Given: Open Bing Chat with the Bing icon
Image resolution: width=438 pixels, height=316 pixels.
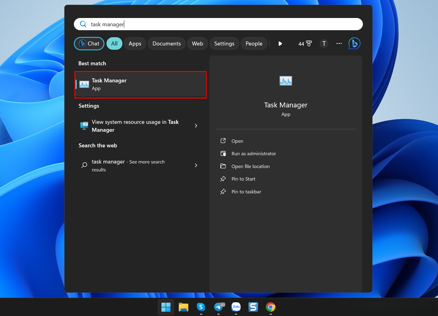Looking at the screenshot, I should click(354, 43).
